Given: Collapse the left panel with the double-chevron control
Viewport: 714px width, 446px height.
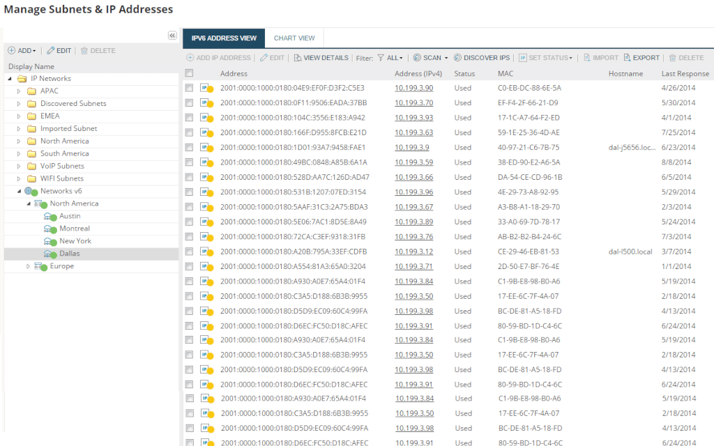Looking at the screenshot, I should [x=172, y=35].
